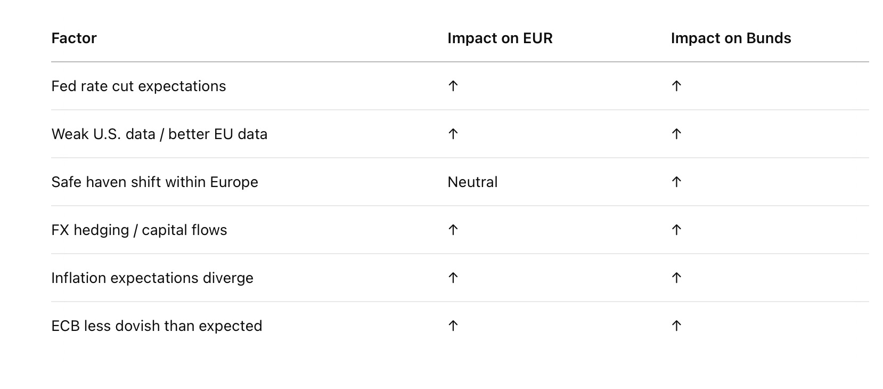Click EUR up arrow in Inflation expectations row
Image resolution: width=883 pixels, height=389 pixels.
[453, 278]
